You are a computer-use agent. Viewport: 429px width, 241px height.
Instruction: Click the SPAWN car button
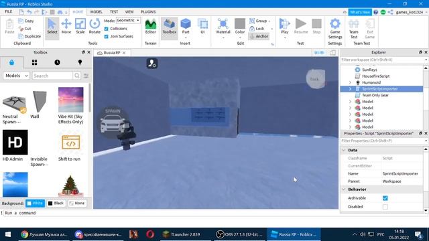pyautogui.click(x=113, y=122)
